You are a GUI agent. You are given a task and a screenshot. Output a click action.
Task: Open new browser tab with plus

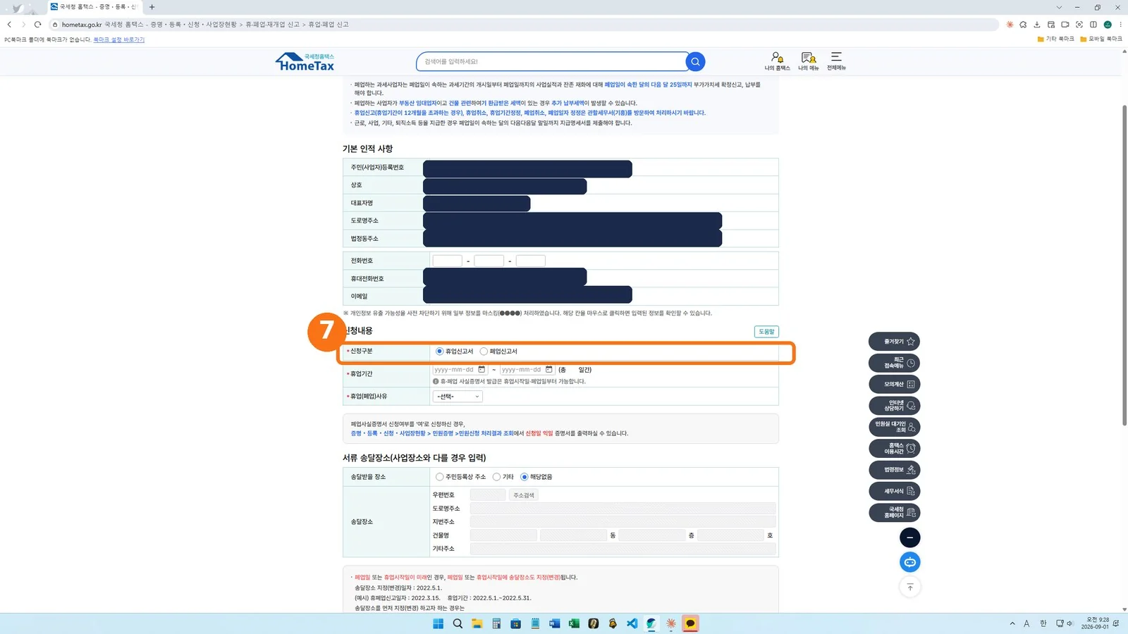tap(152, 7)
